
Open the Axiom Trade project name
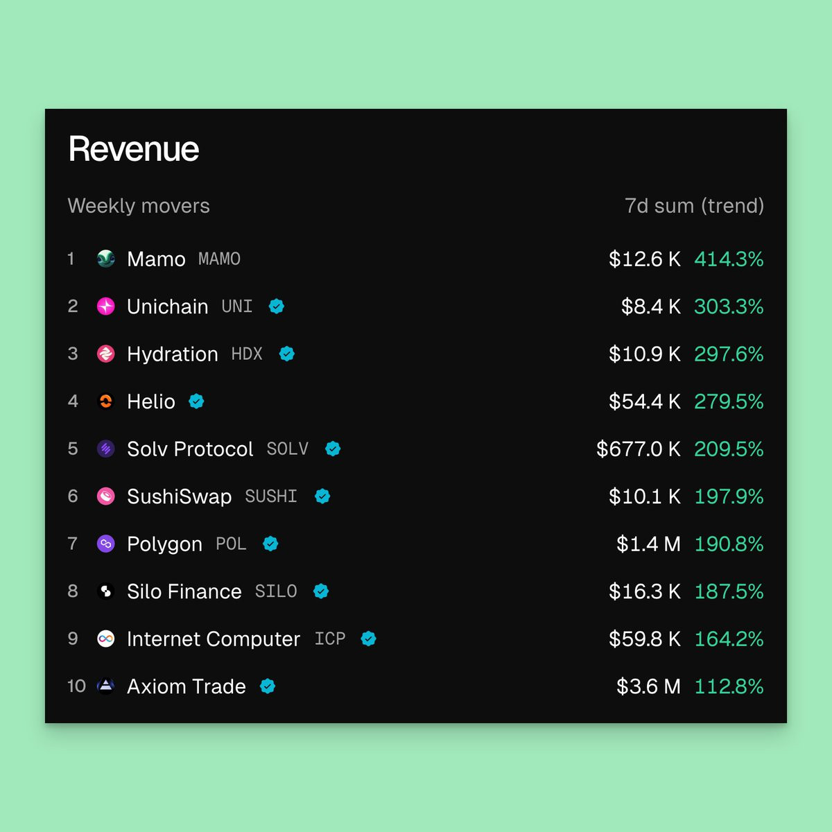coord(187,686)
